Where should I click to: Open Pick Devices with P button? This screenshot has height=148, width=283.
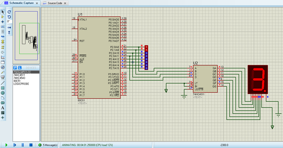tap(15, 68)
